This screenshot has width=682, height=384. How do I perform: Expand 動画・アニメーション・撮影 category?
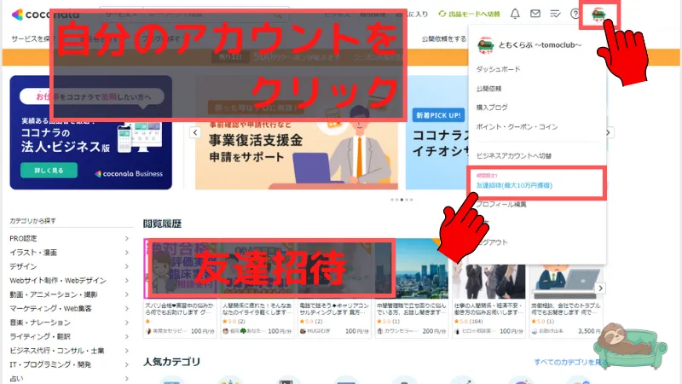click(70, 294)
